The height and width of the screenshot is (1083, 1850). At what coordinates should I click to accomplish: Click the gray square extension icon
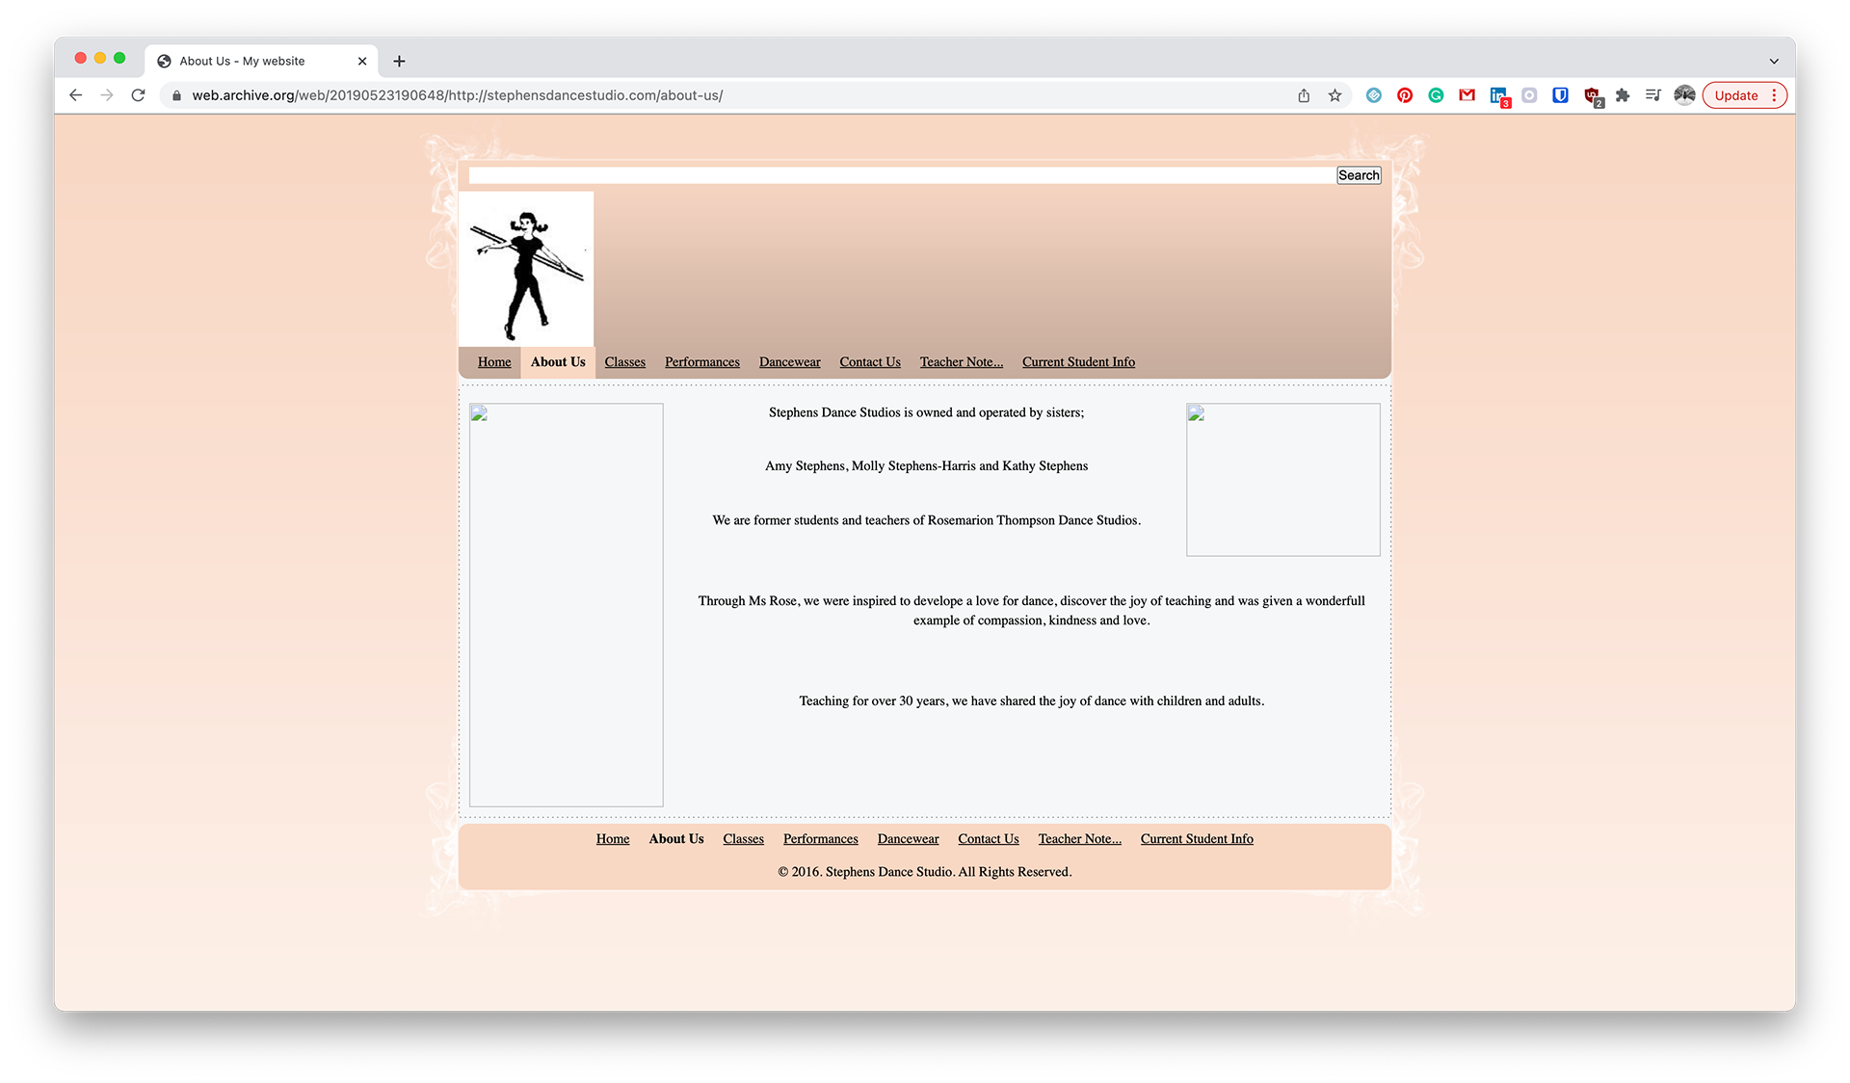pos(1529,95)
